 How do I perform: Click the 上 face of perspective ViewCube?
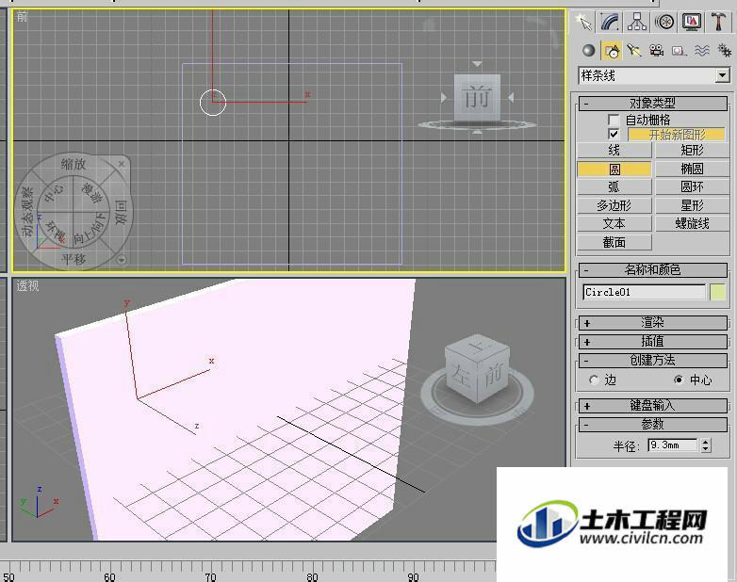478,348
